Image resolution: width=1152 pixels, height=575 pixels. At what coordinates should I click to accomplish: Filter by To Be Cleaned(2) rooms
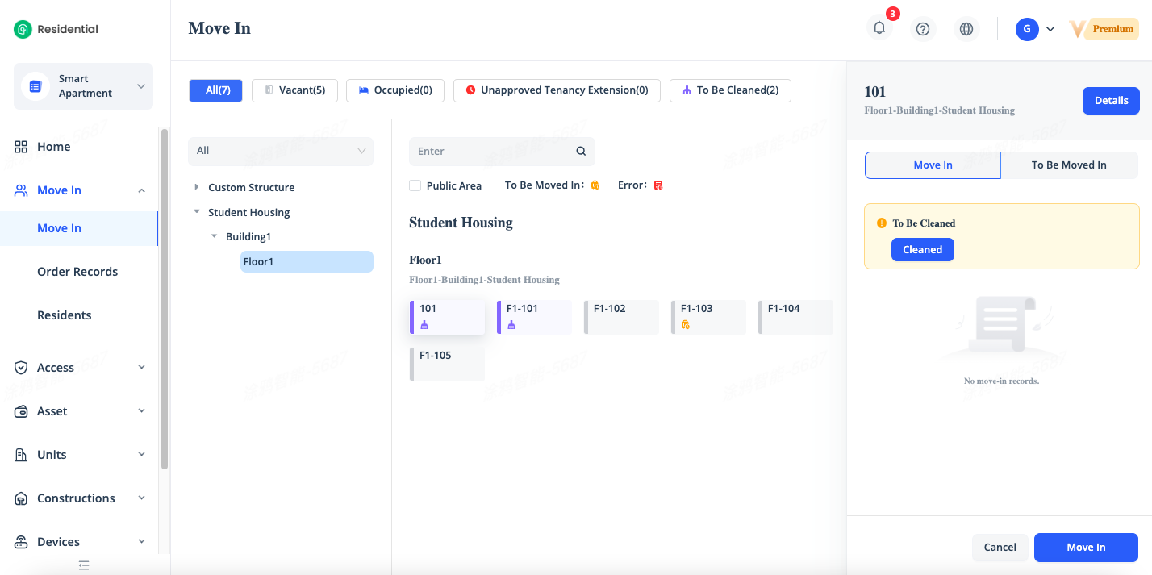(x=729, y=90)
